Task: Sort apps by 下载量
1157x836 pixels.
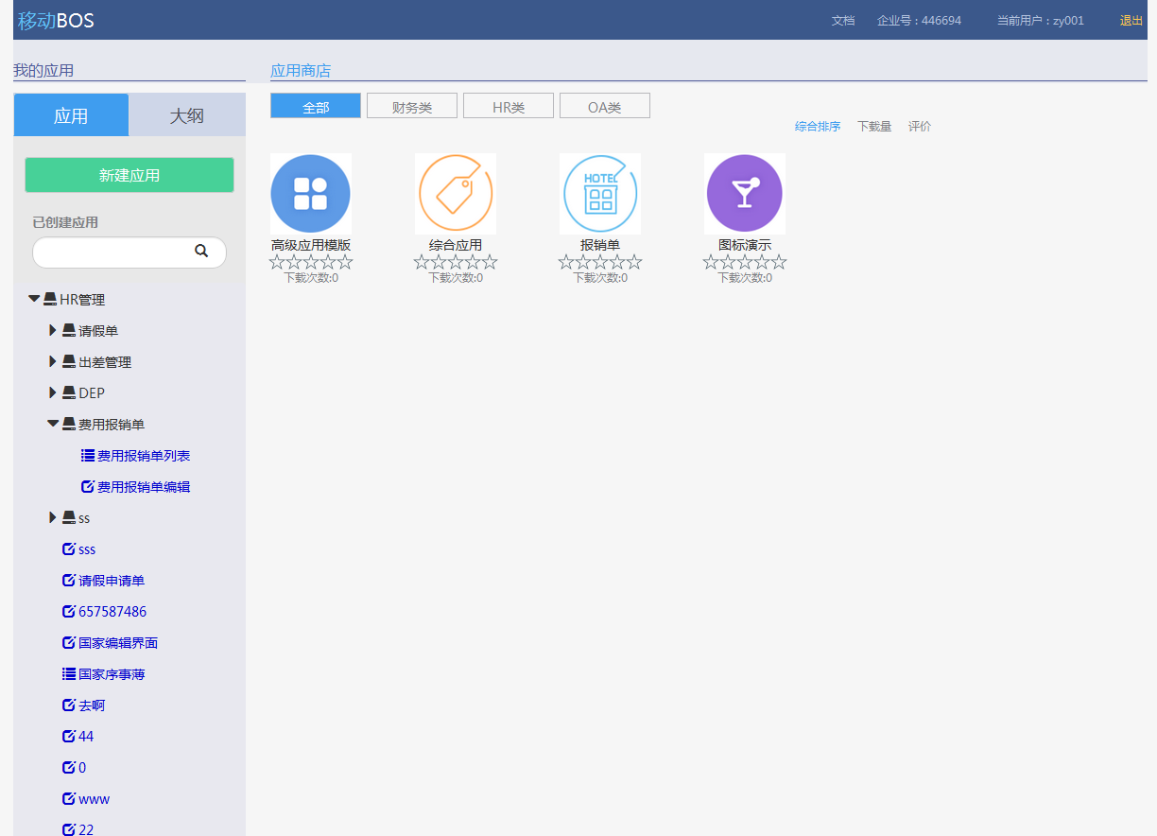Action: [873, 127]
